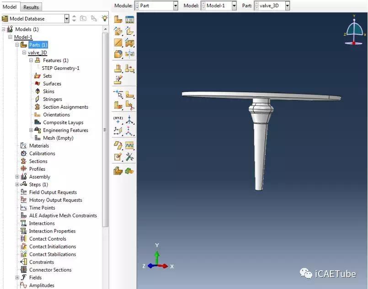Image resolution: width=368 pixels, height=289 pixels.
Task: Select the Profiles item
Action: pyautogui.click(x=37, y=169)
